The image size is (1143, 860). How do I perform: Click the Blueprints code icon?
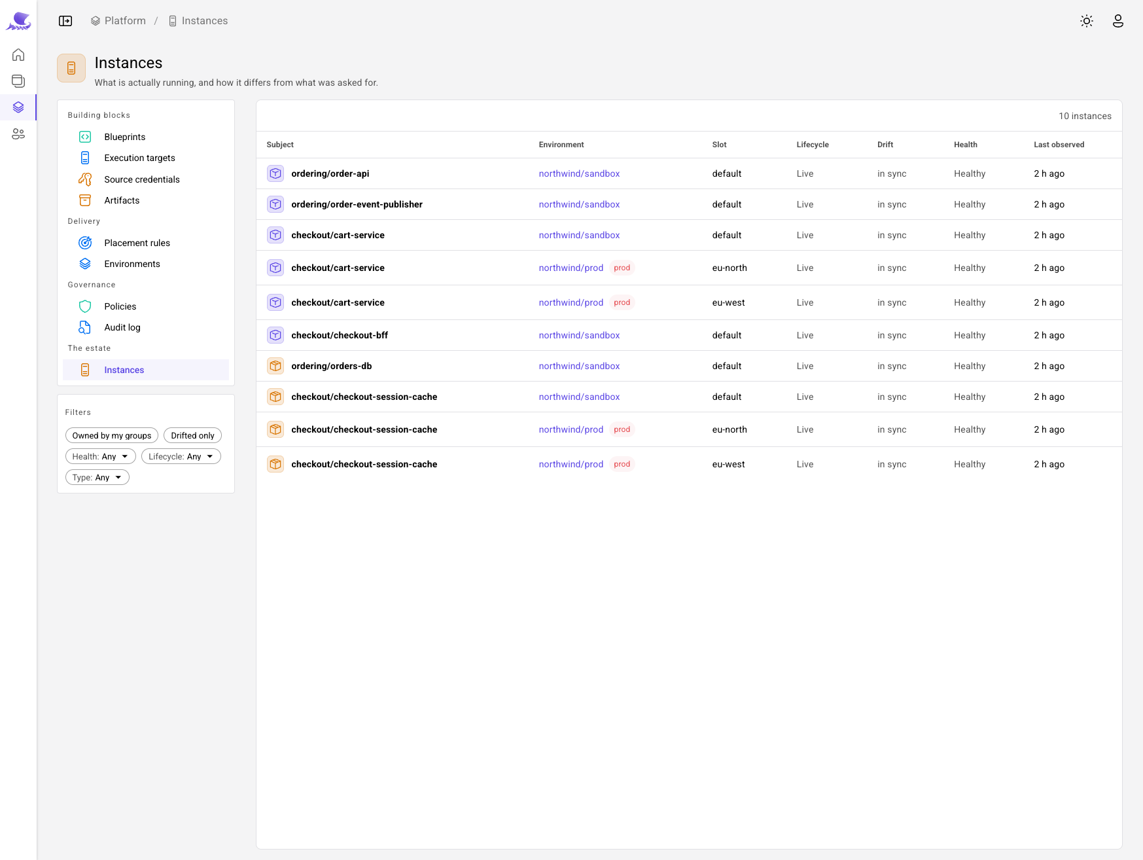(x=85, y=137)
